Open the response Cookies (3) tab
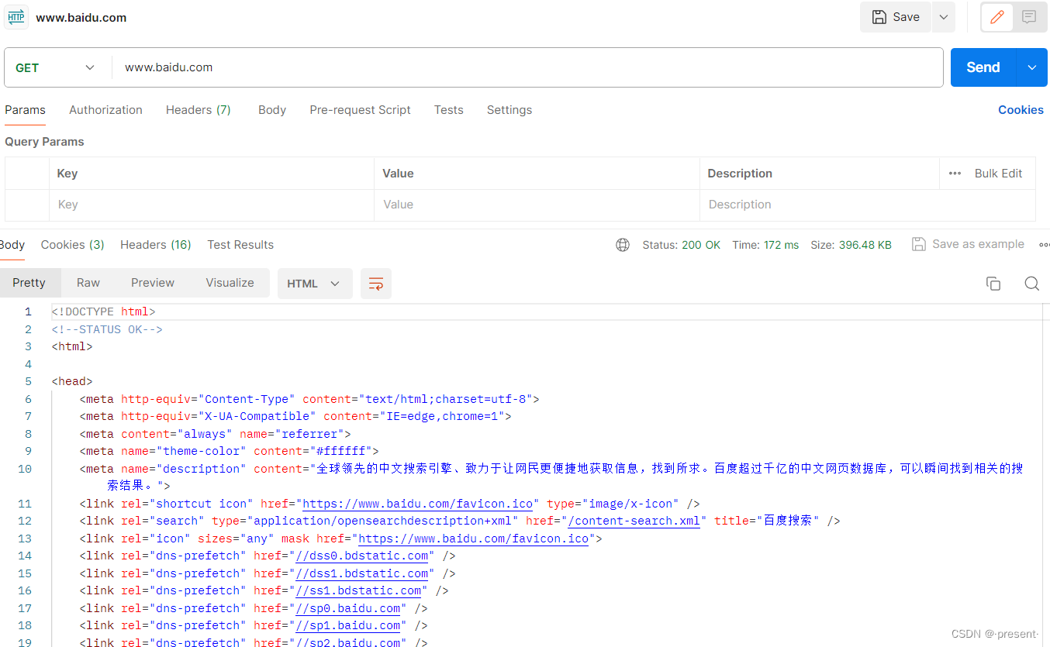 pyautogui.click(x=72, y=245)
